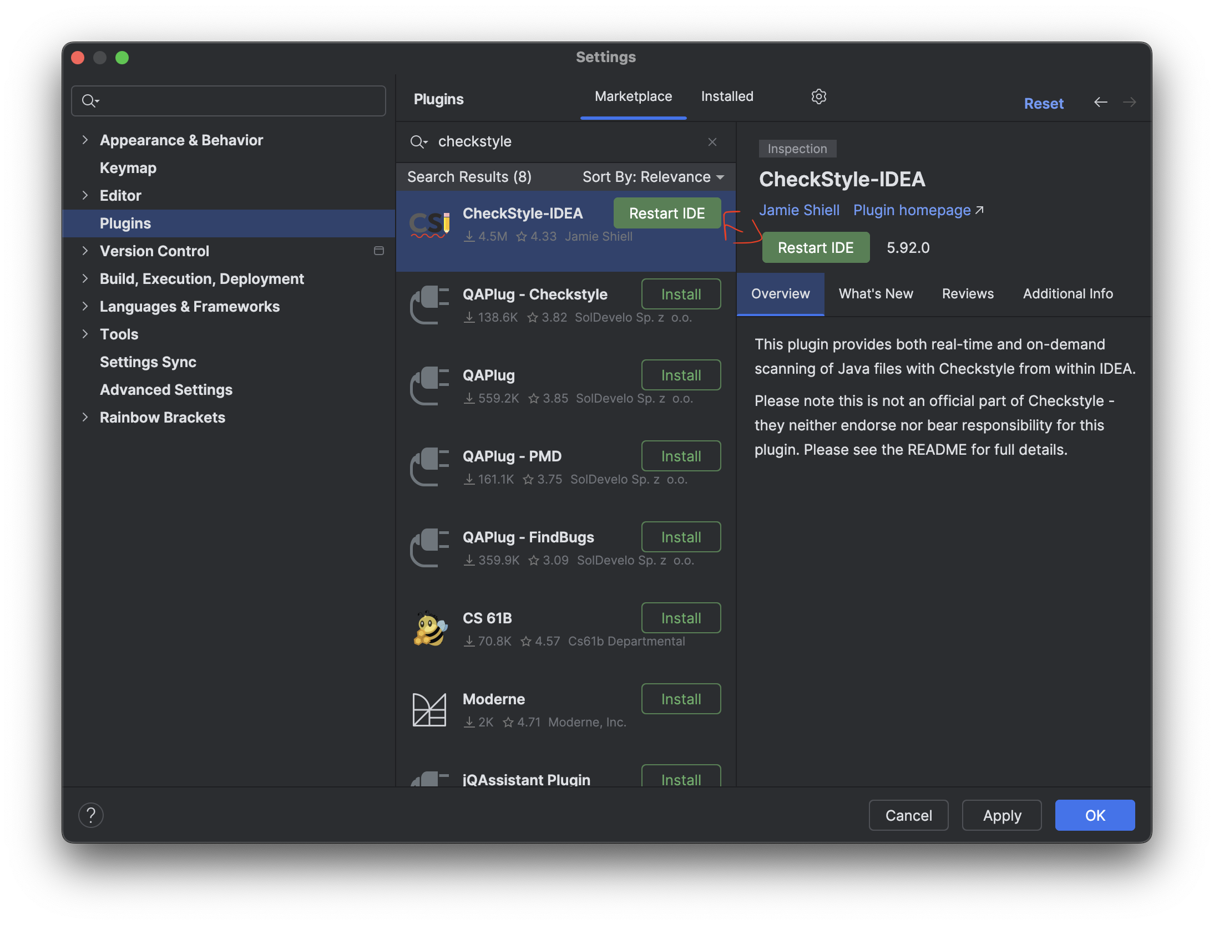Image resolution: width=1214 pixels, height=925 pixels.
Task: Focus the plugin search field with checkstyle
Action: click(566, 142)
